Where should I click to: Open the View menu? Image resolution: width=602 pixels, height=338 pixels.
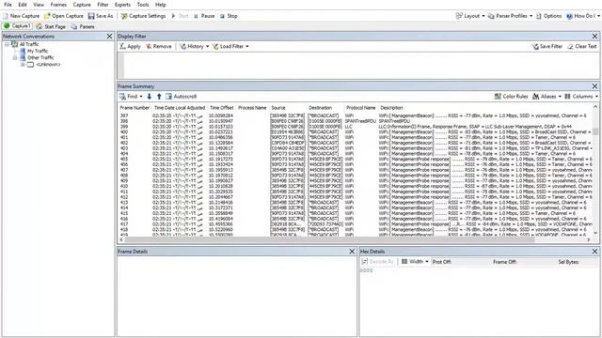pos(39,5)
